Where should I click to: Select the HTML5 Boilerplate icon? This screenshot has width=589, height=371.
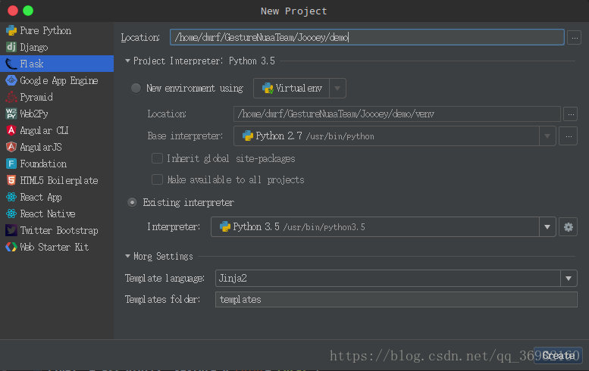[11, 180]
